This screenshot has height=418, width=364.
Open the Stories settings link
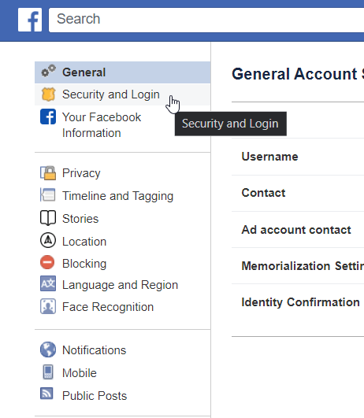pyautogui.click(x=80, y=219)
